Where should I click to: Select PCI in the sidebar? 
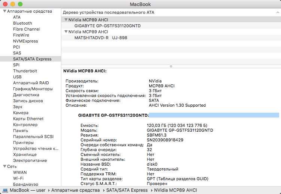tap(16, 47)
